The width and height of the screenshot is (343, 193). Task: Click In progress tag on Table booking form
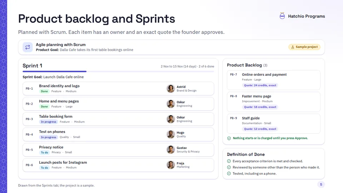[x=49, y=122]
